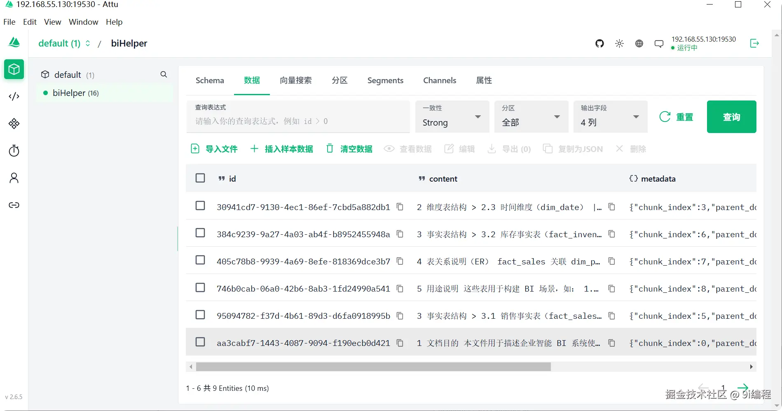Check the row 384c9239-9a27 checkbox
Viewport: 782px width, 411px height.
point(200,233)
